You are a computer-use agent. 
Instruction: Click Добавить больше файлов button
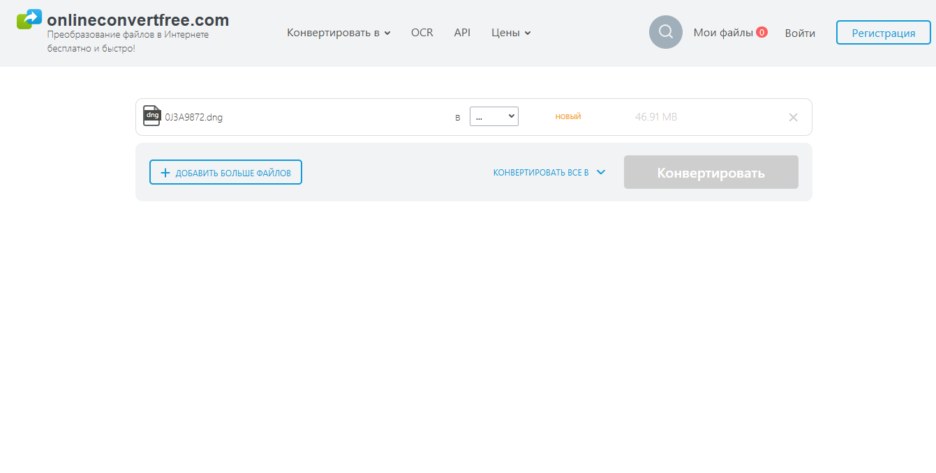pos(225,172)
